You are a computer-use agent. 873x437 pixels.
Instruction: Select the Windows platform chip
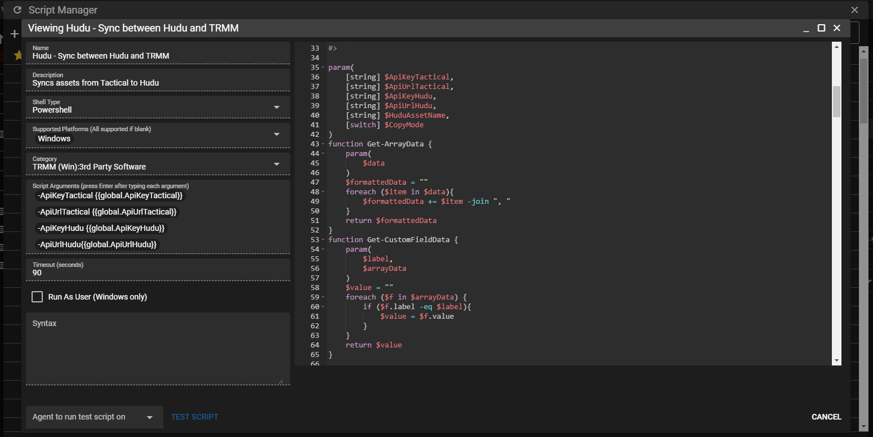(54, 139)
